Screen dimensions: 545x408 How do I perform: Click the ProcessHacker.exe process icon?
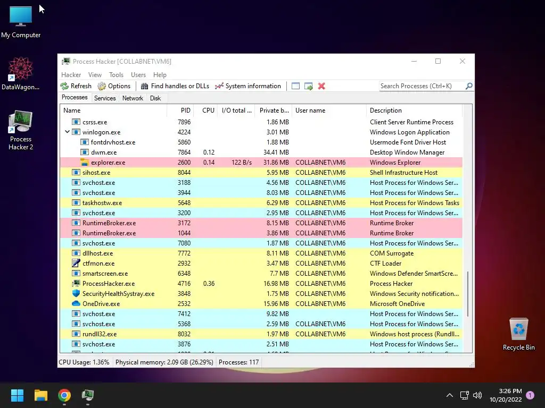(x=76, y=283)
